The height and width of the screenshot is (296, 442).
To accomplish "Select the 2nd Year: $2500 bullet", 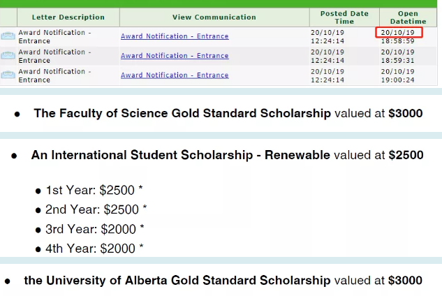I will tap(96, 209).
